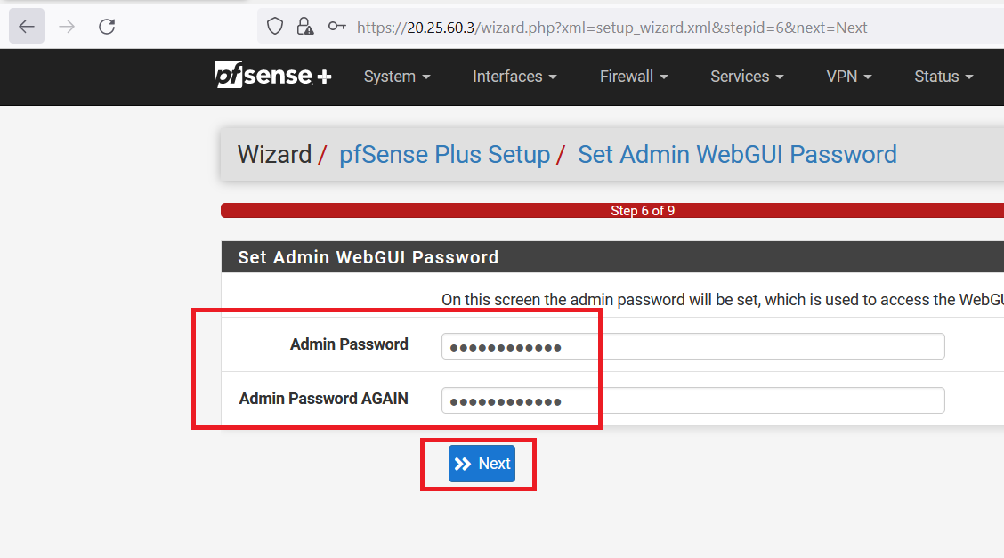Click the browser back arrow
1004x558 pixels.
27,27
